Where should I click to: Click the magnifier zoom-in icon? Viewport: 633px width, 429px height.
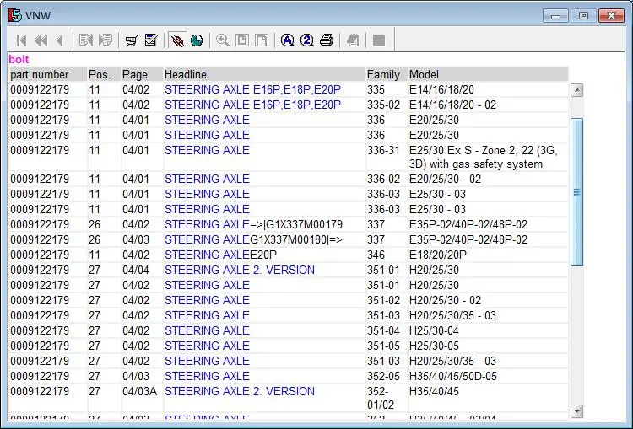click(223, 40)
